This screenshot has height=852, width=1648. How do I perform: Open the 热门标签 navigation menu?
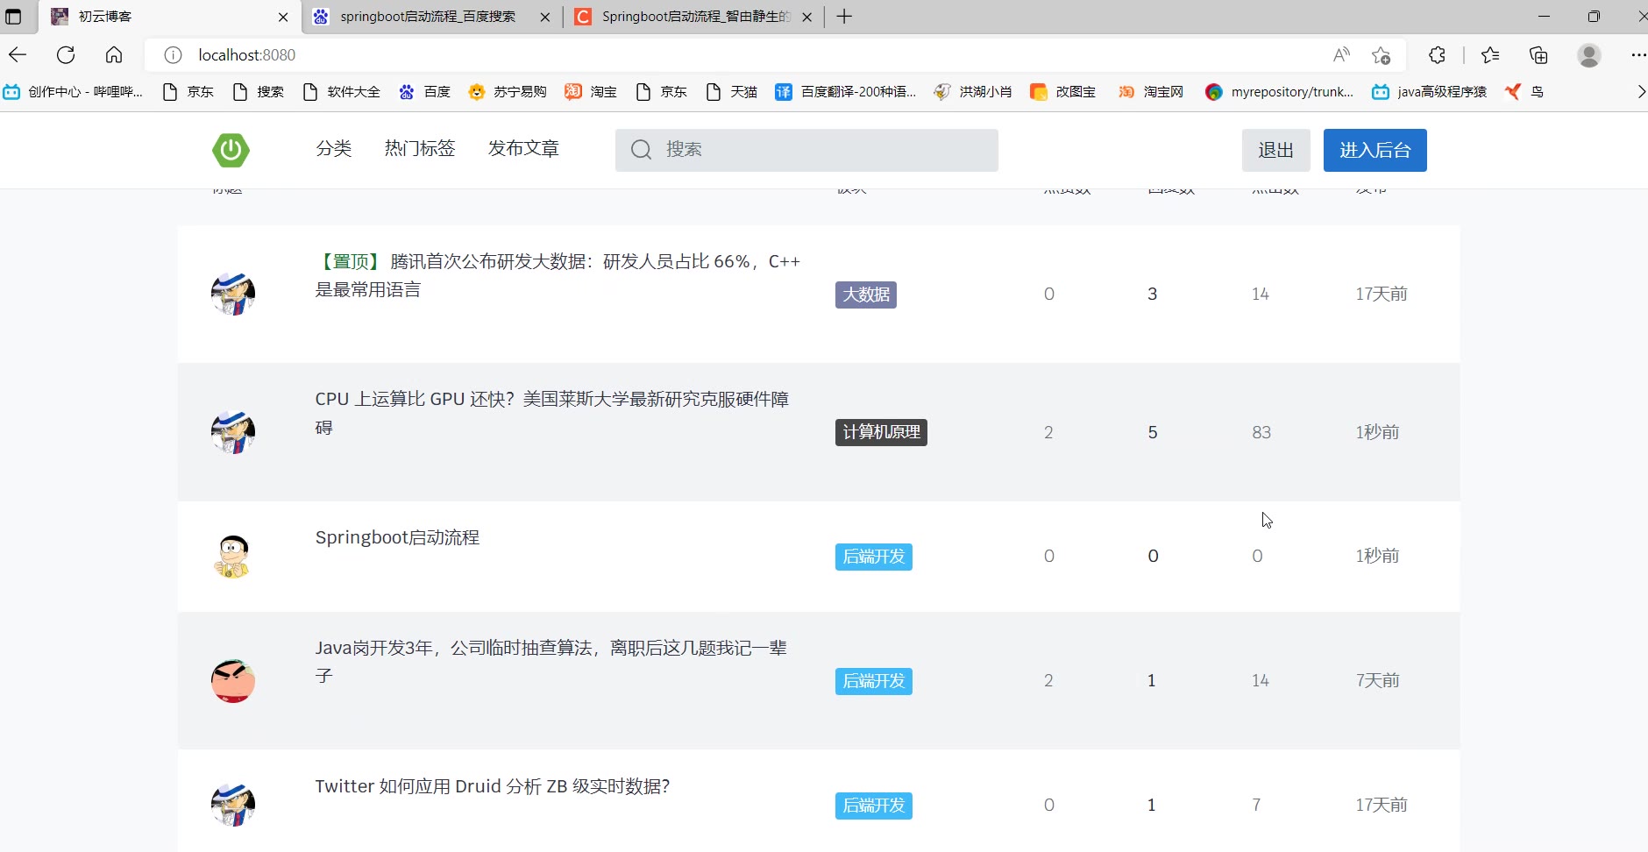420,149
